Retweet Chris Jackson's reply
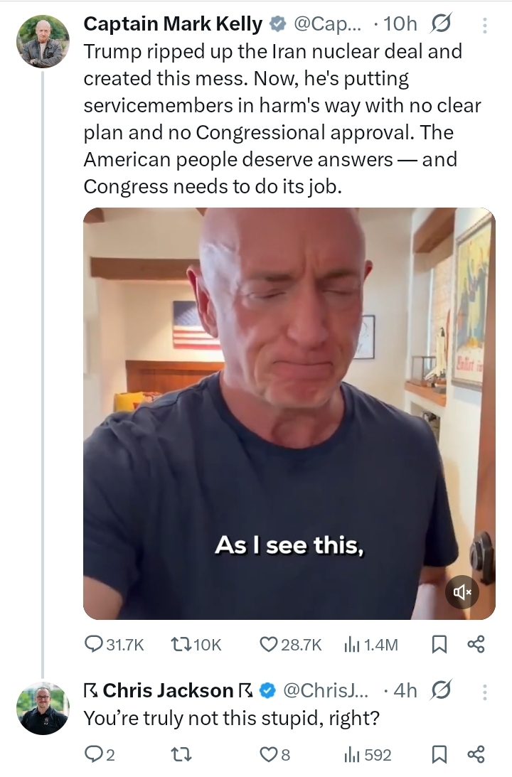The height and width of the screenshot is (777, 512). [181, 754]
